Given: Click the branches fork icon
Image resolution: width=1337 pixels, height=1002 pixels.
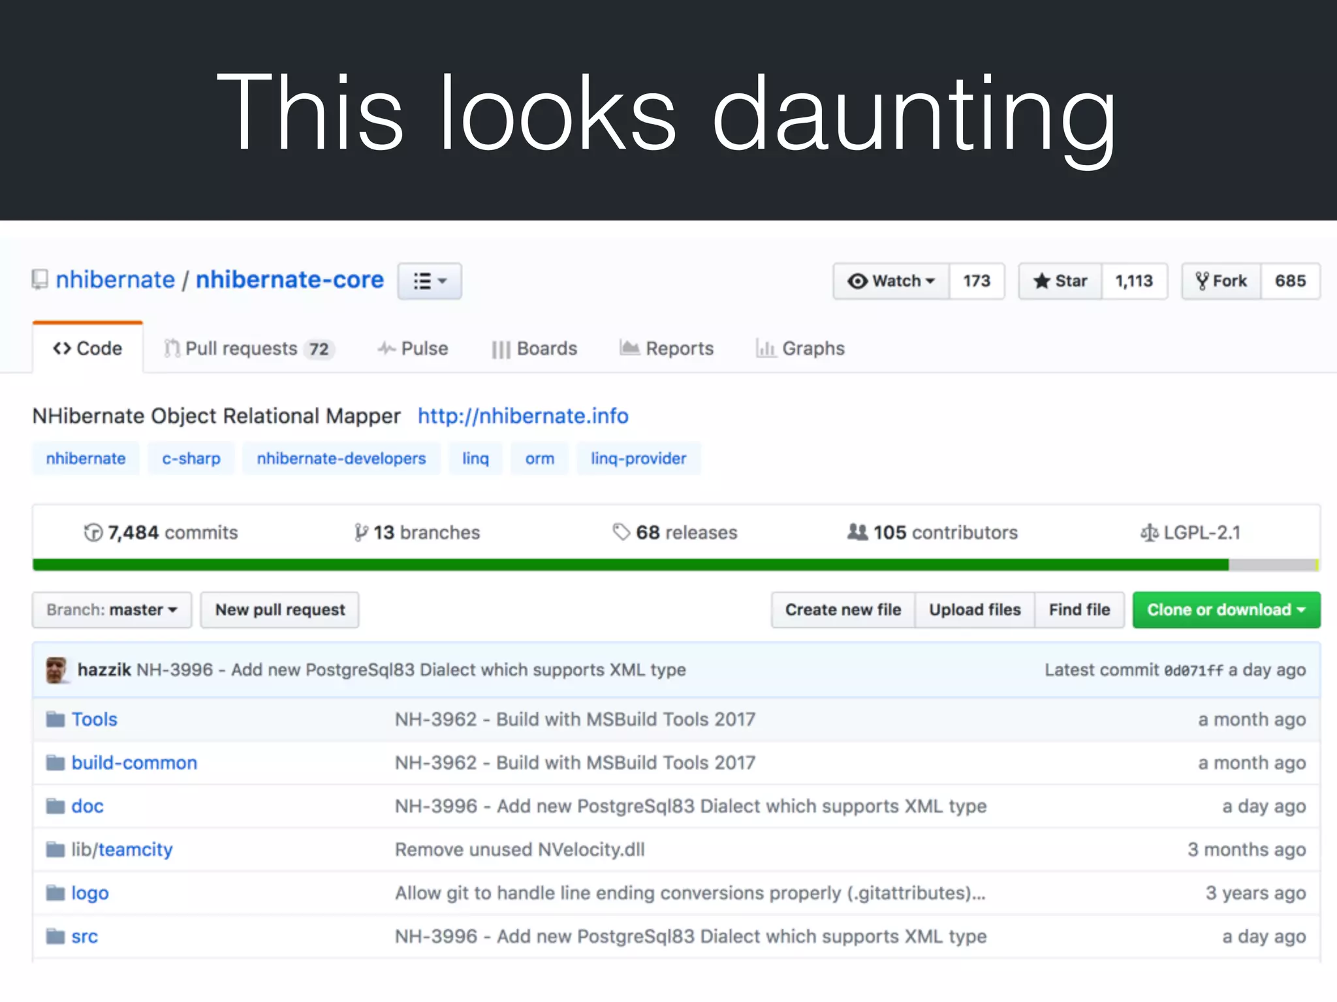Looking at the screenshot, I should coord(360,533).
